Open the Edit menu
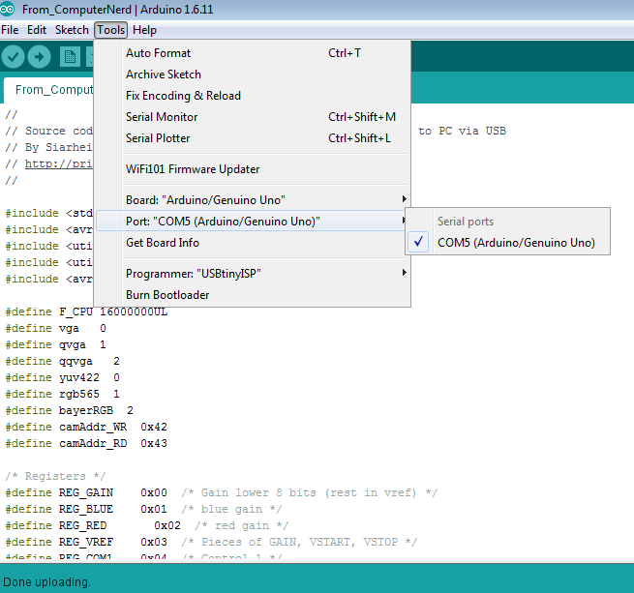Viewport: 634px width, 593px height. tap(37, 30)
